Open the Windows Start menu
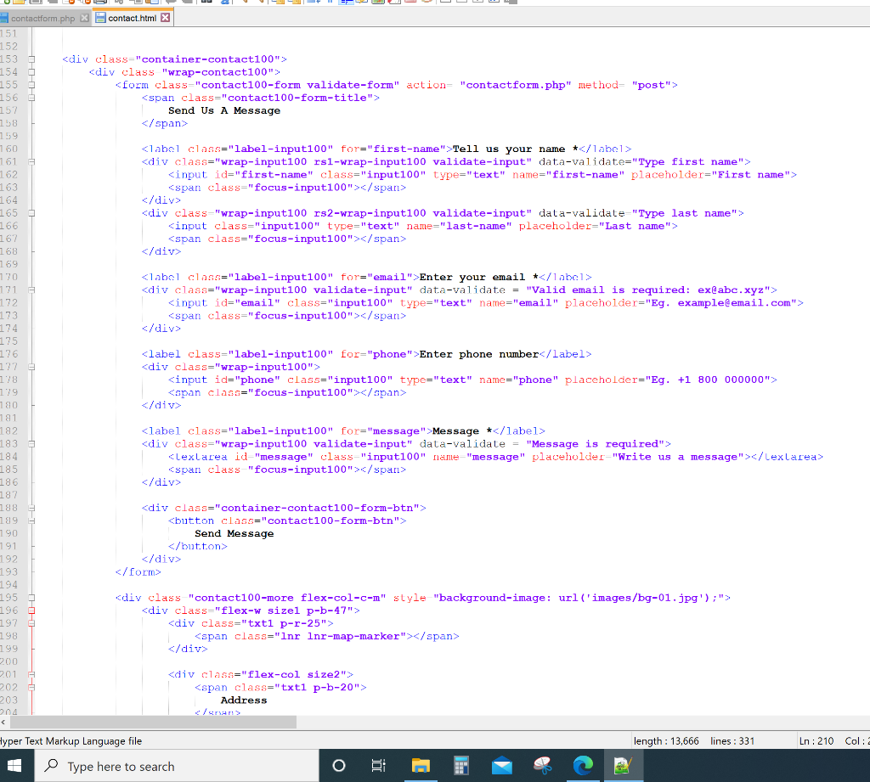This screenshot has height=782, width=870. (x=14, y=766)
